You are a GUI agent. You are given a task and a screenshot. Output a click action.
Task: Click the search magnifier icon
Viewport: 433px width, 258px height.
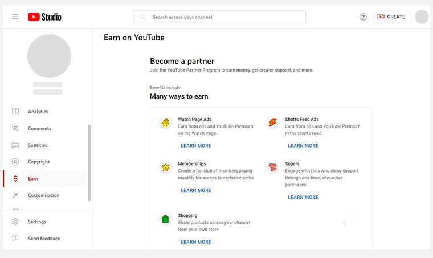click(x=142, y=17)
